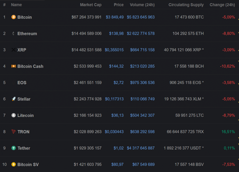Sort table by Market Cap column header
The width and height of the screenshot is (239, 172).
click(x=91, y=5)
